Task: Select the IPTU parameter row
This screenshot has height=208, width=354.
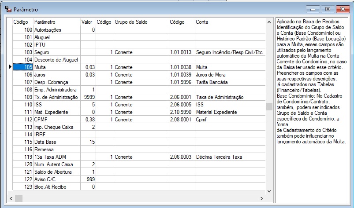Action: click(139, 44)
